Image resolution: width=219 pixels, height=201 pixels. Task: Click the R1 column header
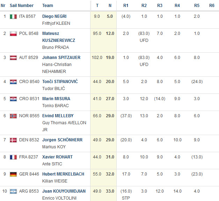[x=126, y=6]
